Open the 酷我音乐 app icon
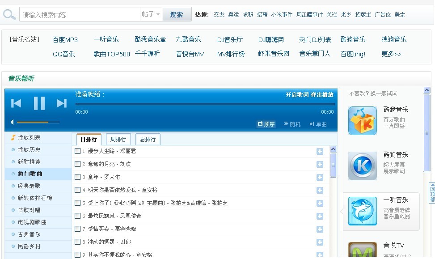The height and width of the screenshot is (259, 435). pos(363,121)
